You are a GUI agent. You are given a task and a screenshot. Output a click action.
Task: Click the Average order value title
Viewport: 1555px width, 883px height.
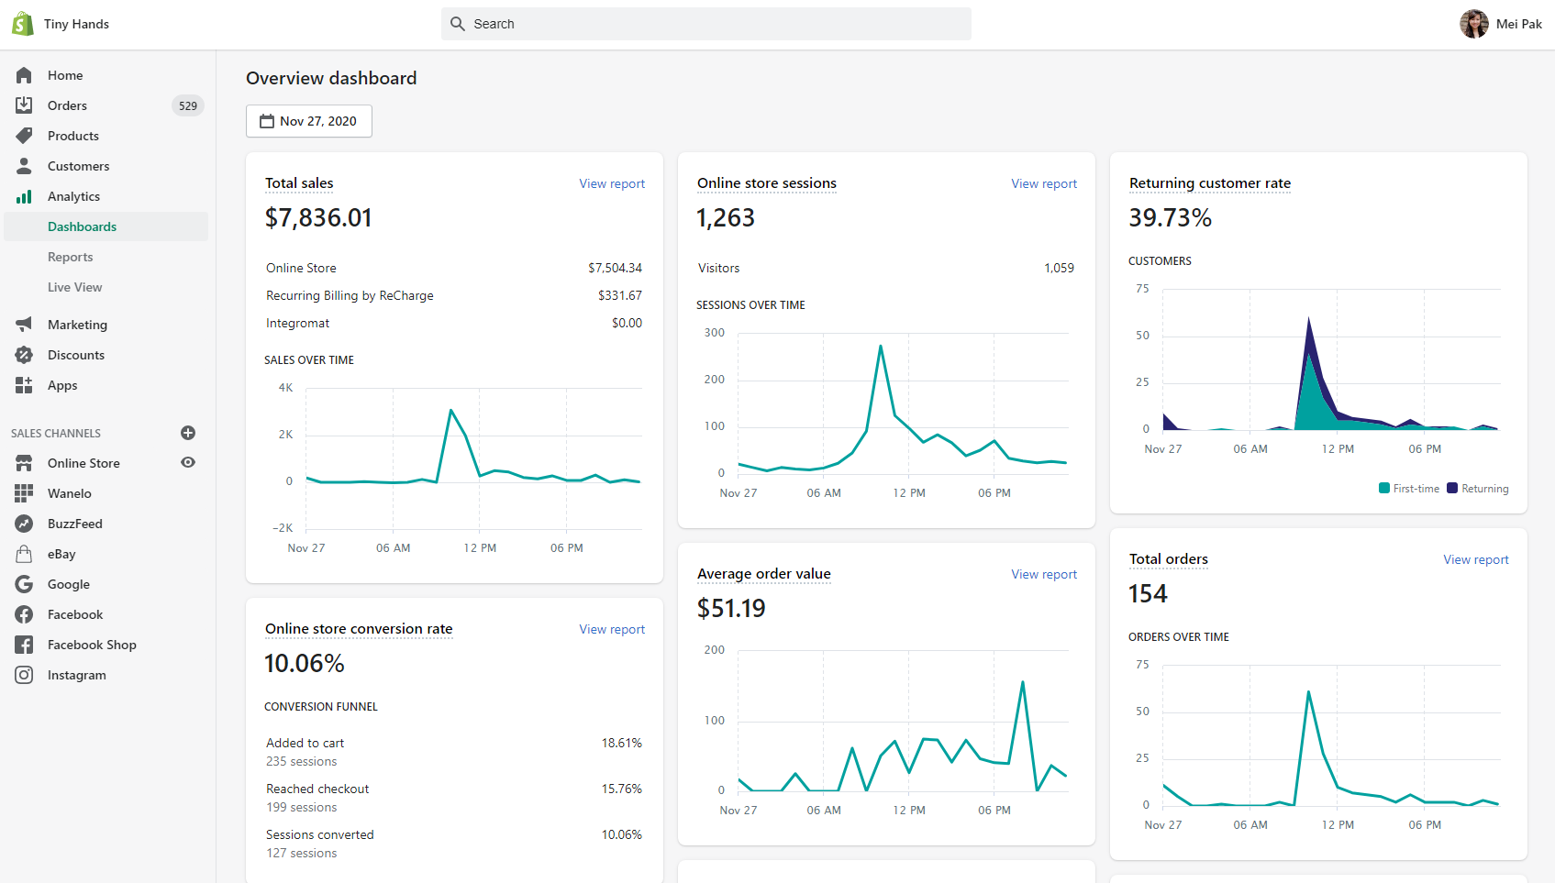click(764, 574)
